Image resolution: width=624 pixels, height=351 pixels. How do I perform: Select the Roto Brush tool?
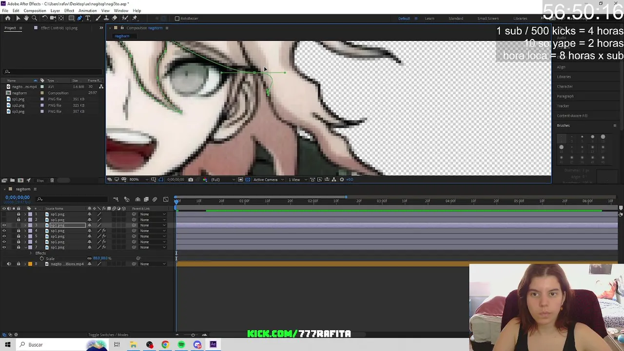click(125, 18)
